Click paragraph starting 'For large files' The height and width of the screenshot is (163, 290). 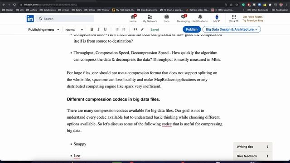click(142, 80)
